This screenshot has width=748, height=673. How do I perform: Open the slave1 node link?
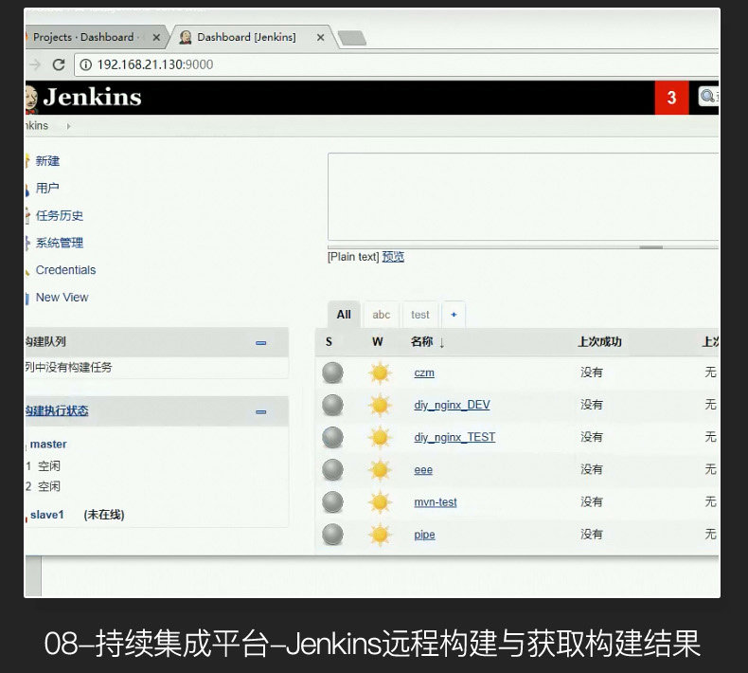click(46, 515)
